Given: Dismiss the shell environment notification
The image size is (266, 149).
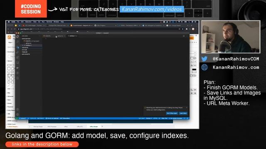Looking at the screenshot, I should pos(187,108).
